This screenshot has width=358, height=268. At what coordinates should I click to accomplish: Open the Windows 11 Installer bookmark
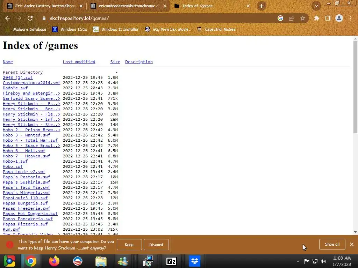[116, 29]
